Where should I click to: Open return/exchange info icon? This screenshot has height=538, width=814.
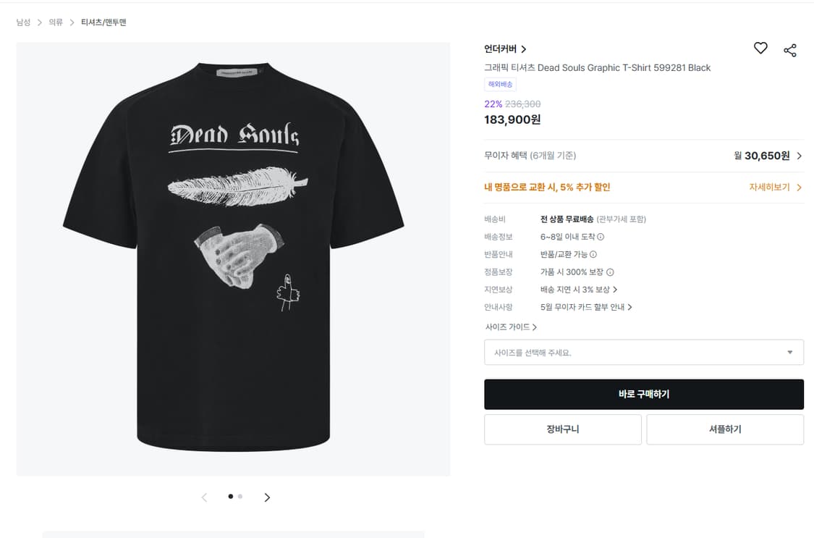593,255
